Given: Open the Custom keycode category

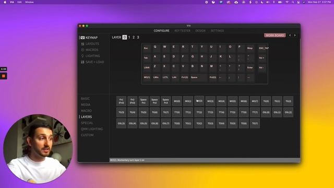Looking at the screenshot, I should coord(87,135).
